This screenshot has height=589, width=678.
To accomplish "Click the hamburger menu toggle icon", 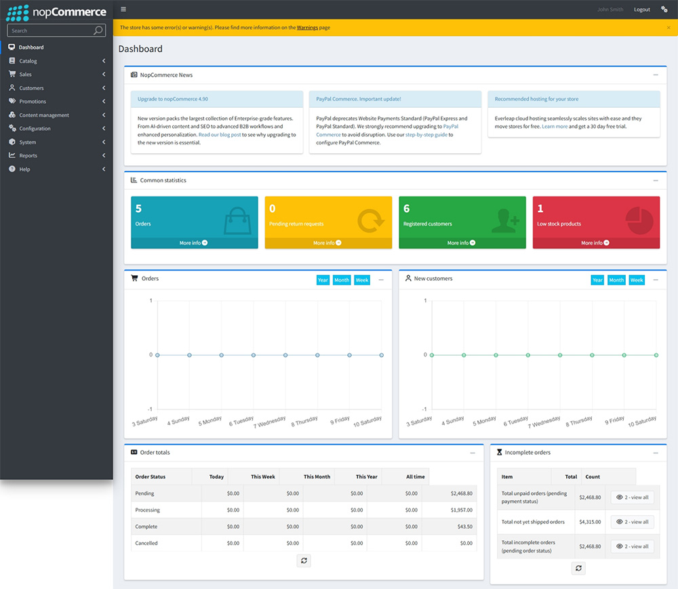I will click(123, 9).
